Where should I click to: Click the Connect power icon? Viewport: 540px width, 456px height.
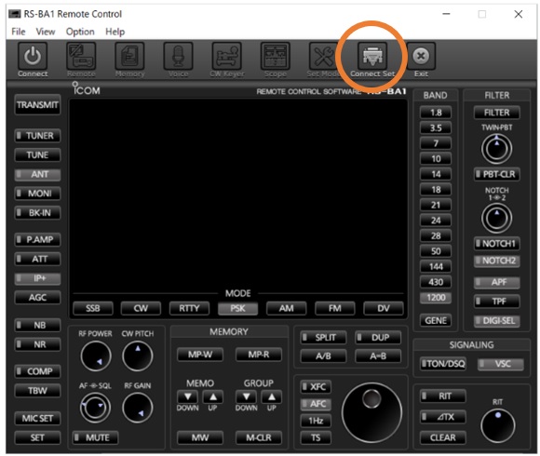33,56
